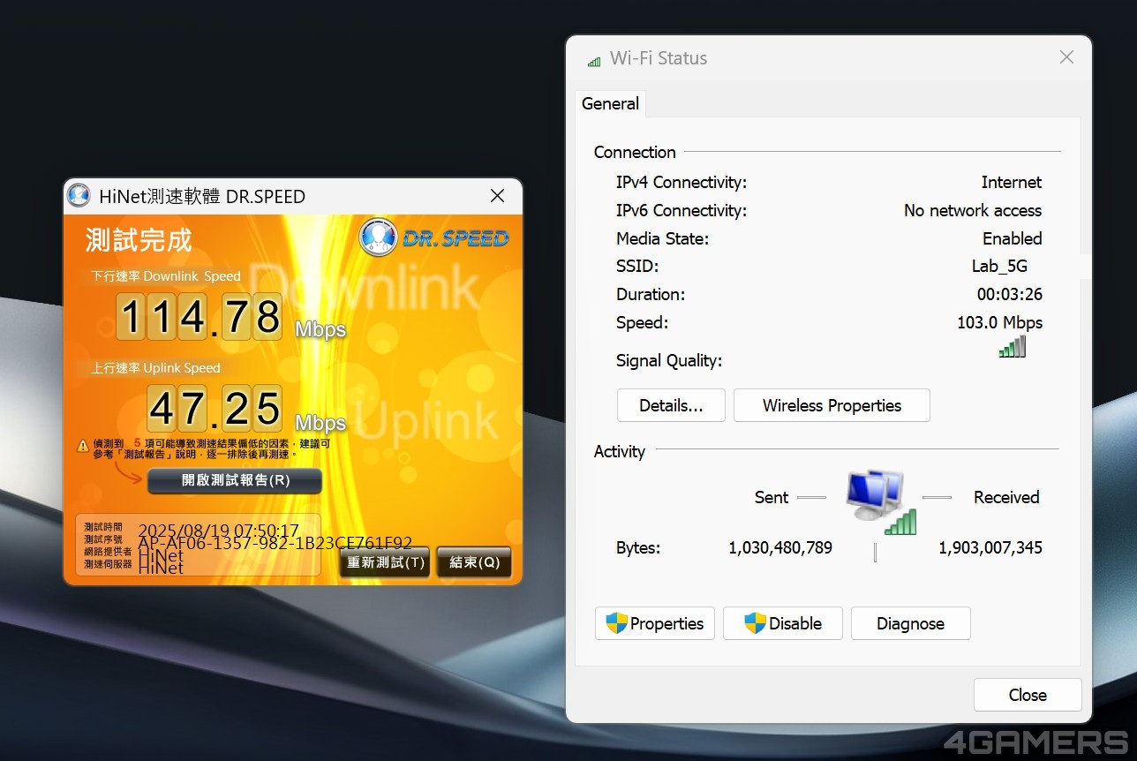Close the Wi-Fi Status window with X
The image size is (1137, 761).
1066,57
